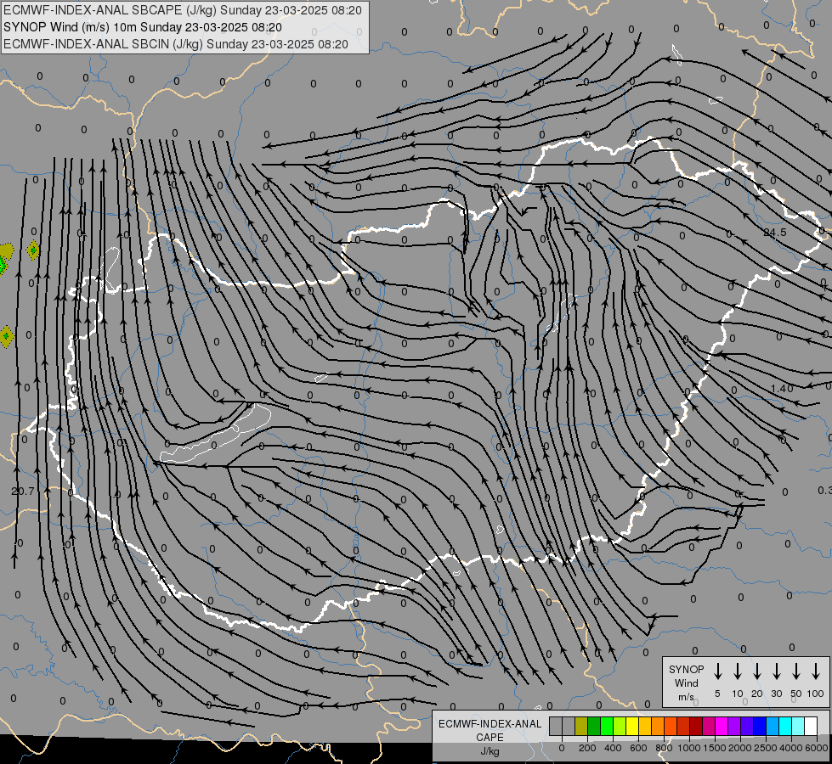832x764 pixels.
Task: Click the 4000 label in the CAPE legend
Action: (791, 748)
